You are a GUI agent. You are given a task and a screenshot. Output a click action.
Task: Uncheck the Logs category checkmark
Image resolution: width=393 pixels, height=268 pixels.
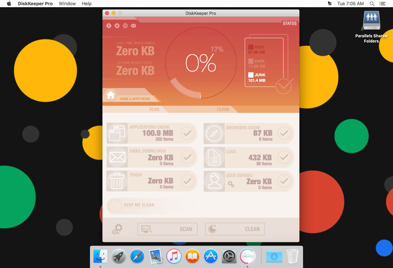[284, 157]
